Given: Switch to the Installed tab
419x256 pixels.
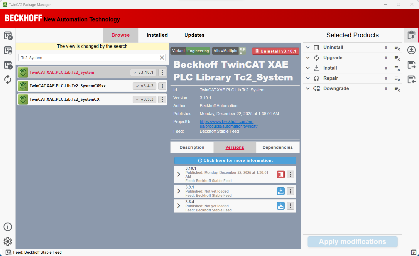Looking at the screenshot, I should click(157, 35).
